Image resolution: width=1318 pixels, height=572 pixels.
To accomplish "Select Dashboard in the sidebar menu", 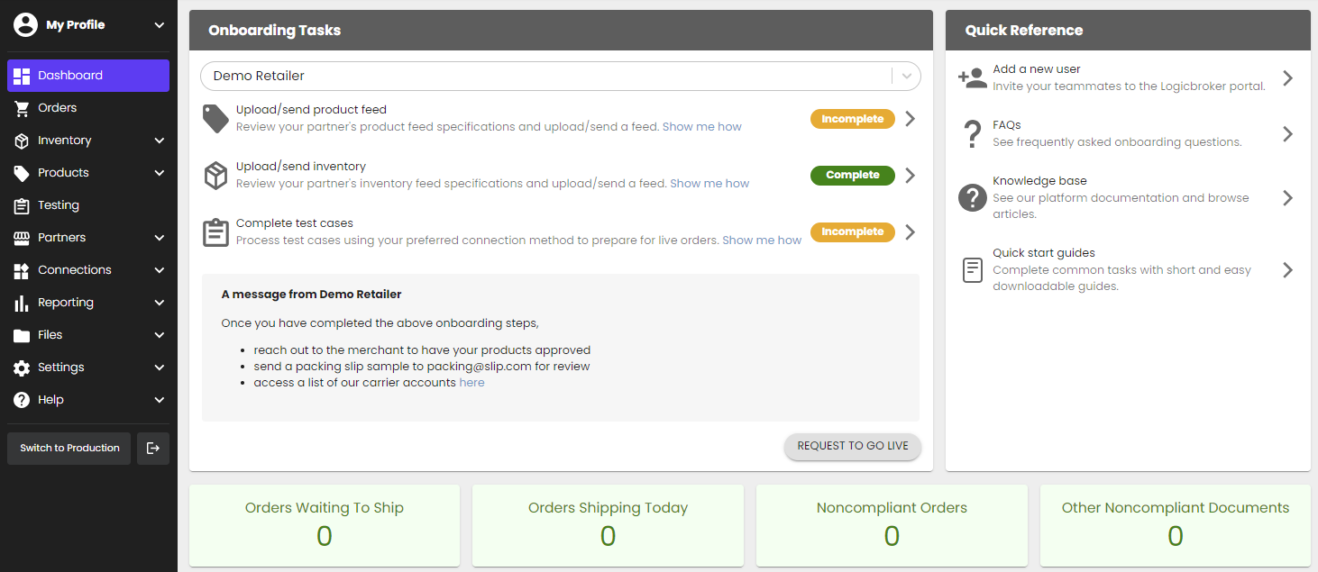I will pos(87,75).
